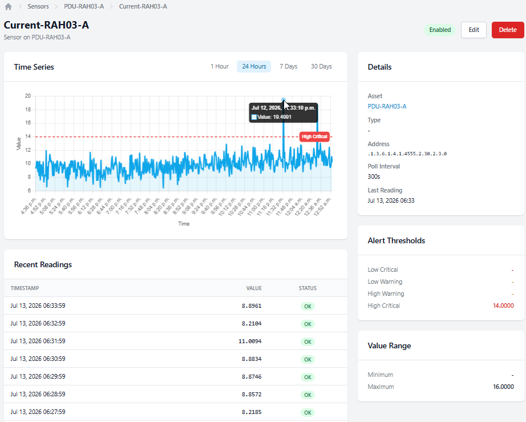Click the value 8.2185
526x422 pixels.
click(252, 412)
